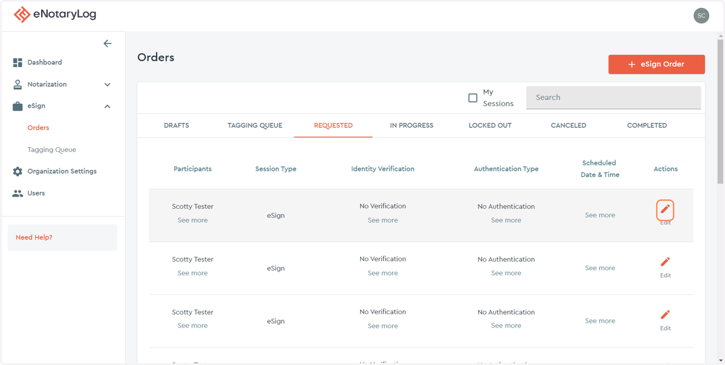See more identity verification in third row
Viewport: 725px width, 365px height.
383,326
